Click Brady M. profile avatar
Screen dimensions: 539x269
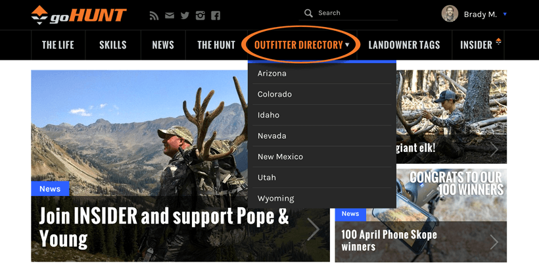(x=450, y=14)
